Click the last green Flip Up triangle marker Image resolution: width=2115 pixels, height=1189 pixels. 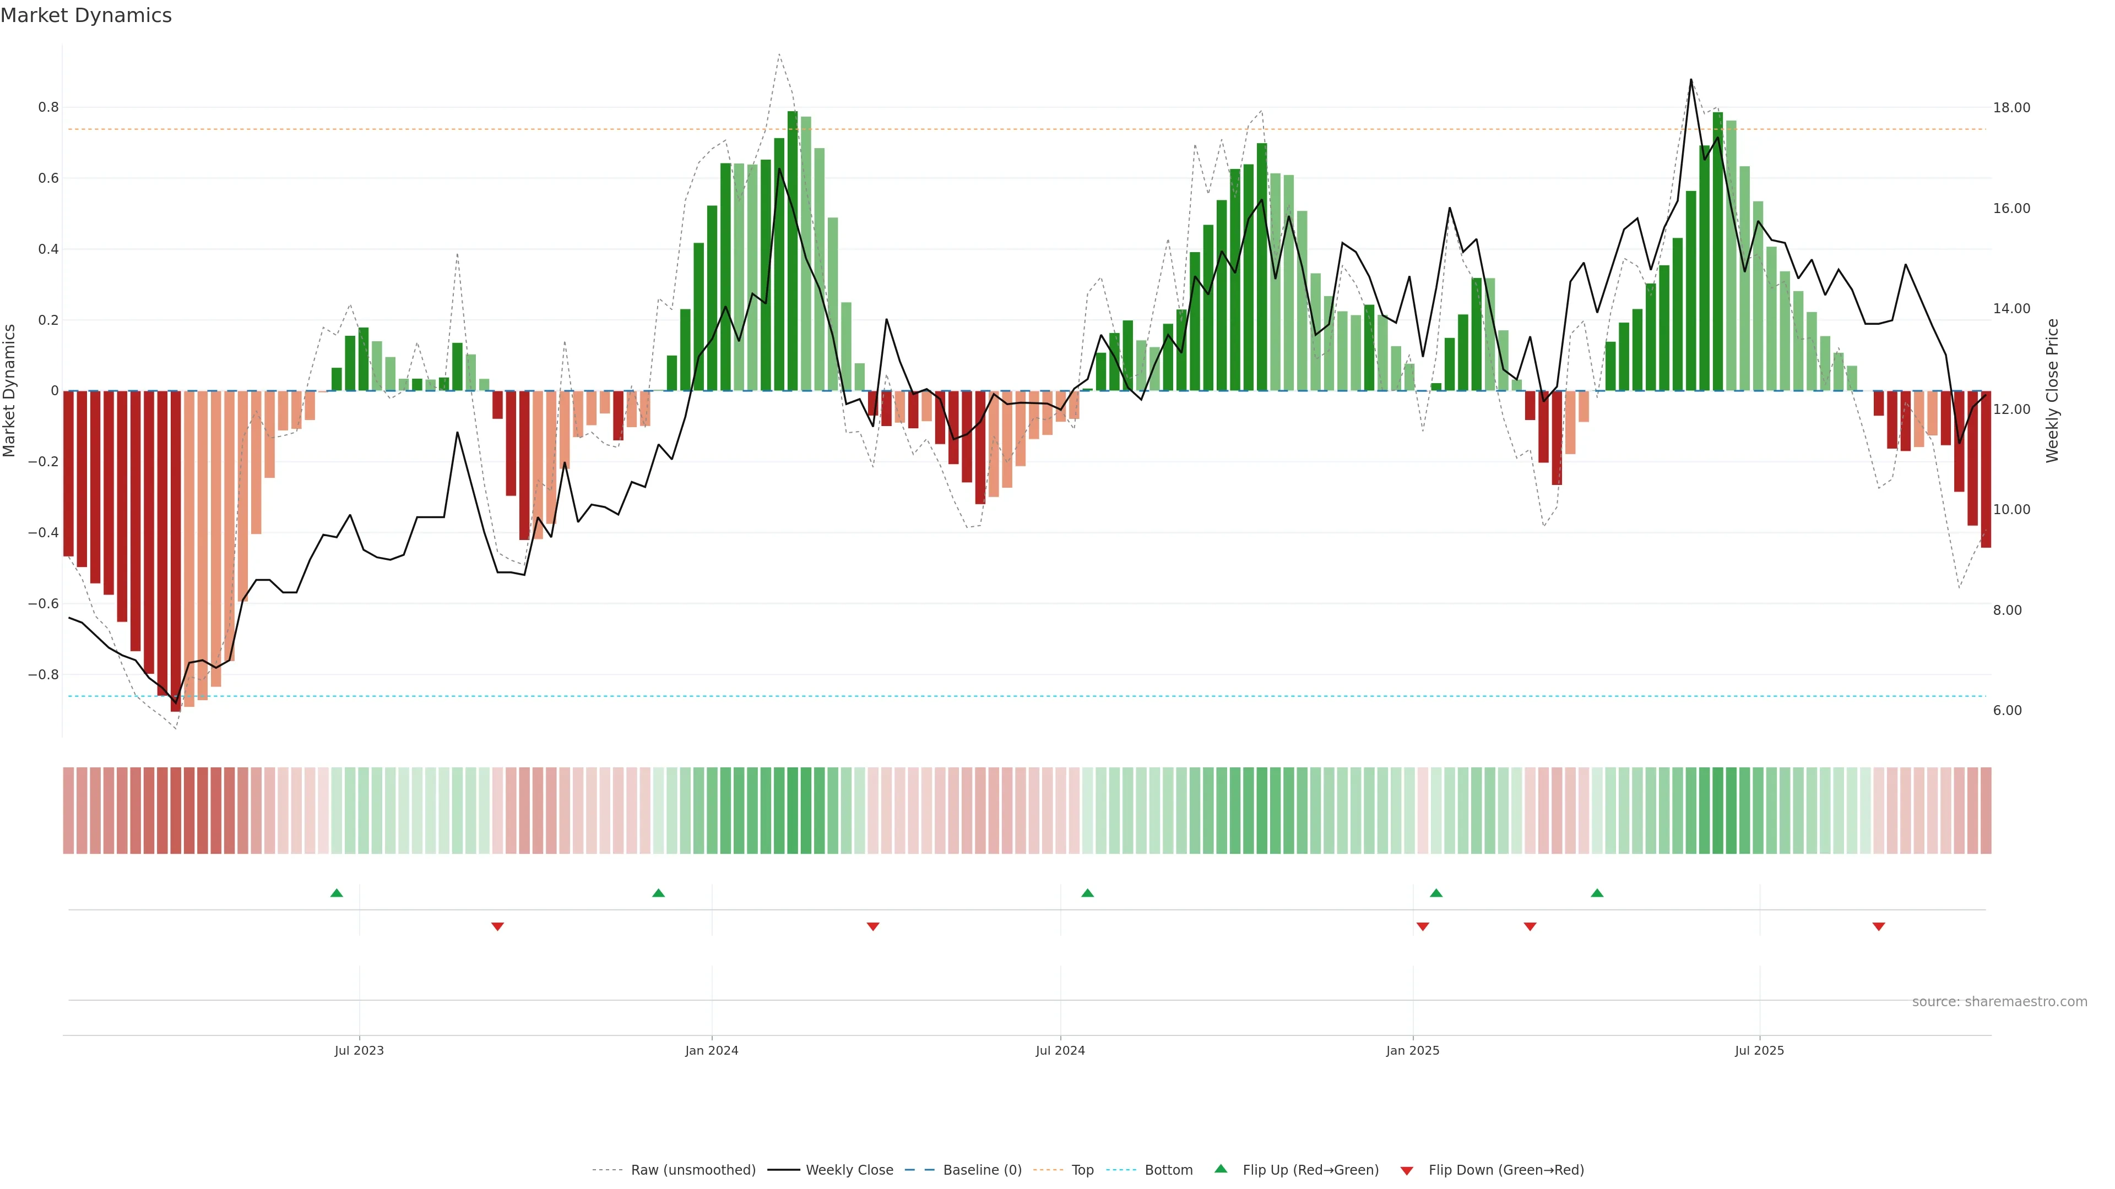pyautogui.click(x=1597, y=893)
